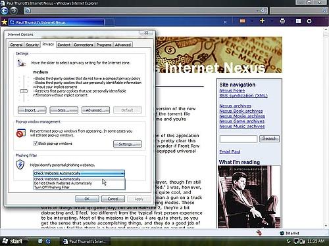Switch to the Content tab

(64, 45)
